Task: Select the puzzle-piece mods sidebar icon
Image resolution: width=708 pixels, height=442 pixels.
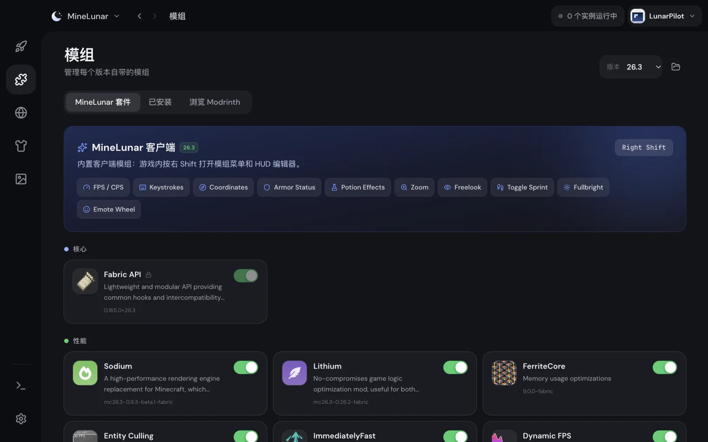Action: point(21,80)
